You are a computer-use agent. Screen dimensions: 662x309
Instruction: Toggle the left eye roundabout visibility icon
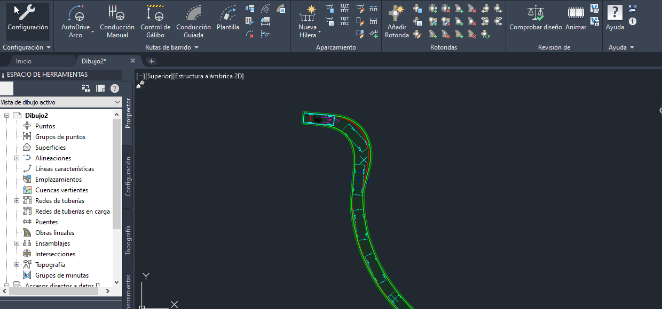pyautogui.click(x=485, y=21)
